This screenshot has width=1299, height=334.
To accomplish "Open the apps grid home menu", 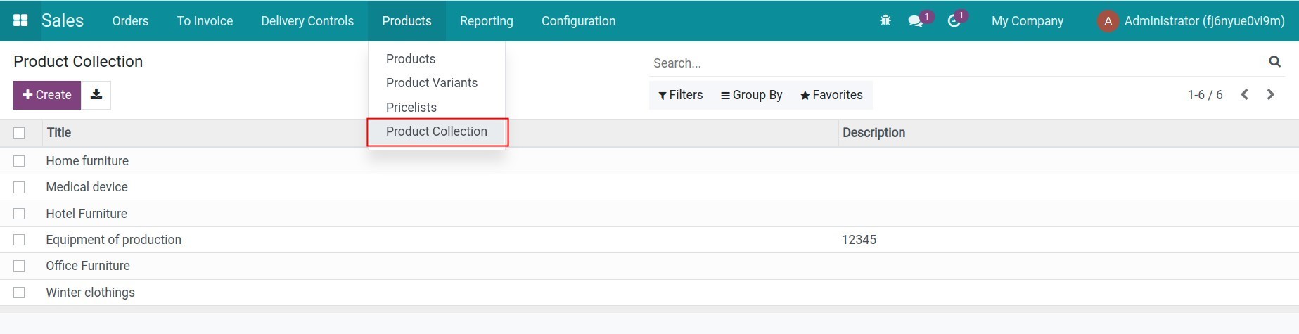I will coord(20,20).
